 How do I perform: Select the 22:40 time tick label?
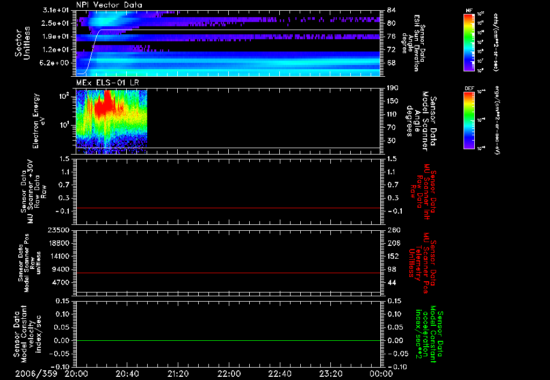click(x=279, y=374)
